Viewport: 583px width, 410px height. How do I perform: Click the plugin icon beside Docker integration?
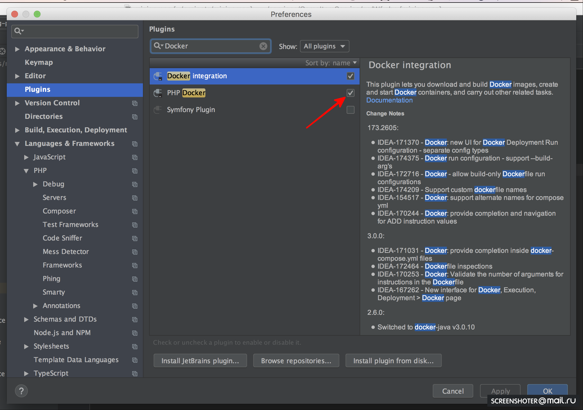click(x=158, y=76)
